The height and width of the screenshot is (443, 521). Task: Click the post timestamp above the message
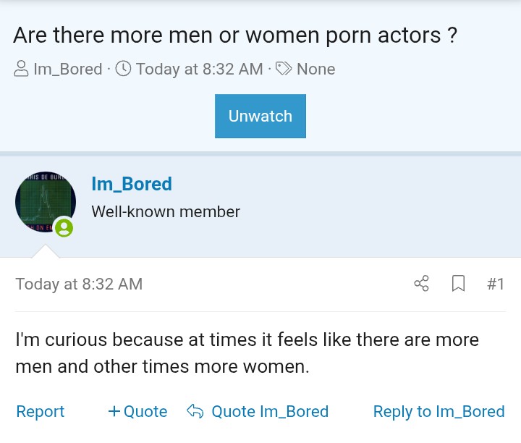click(x=79, y=284)
